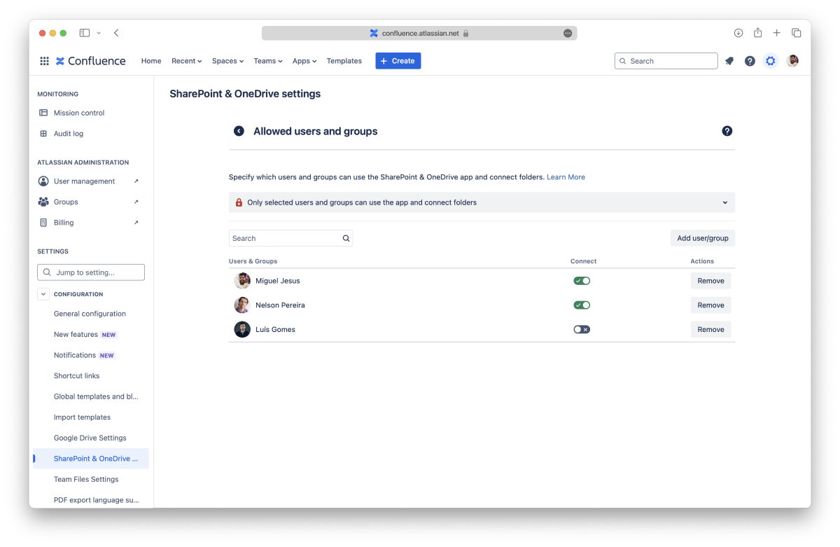The height and width of the screenshot is (547, 840).
Task: Click the Add user/group button
Action: click(x=702, y=238)
